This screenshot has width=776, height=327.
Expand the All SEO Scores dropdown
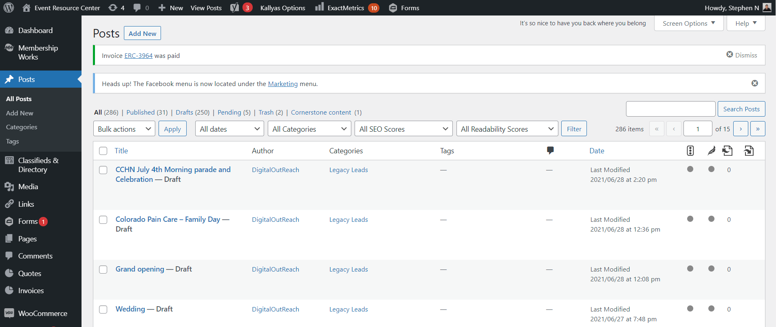tap(403, 129)
